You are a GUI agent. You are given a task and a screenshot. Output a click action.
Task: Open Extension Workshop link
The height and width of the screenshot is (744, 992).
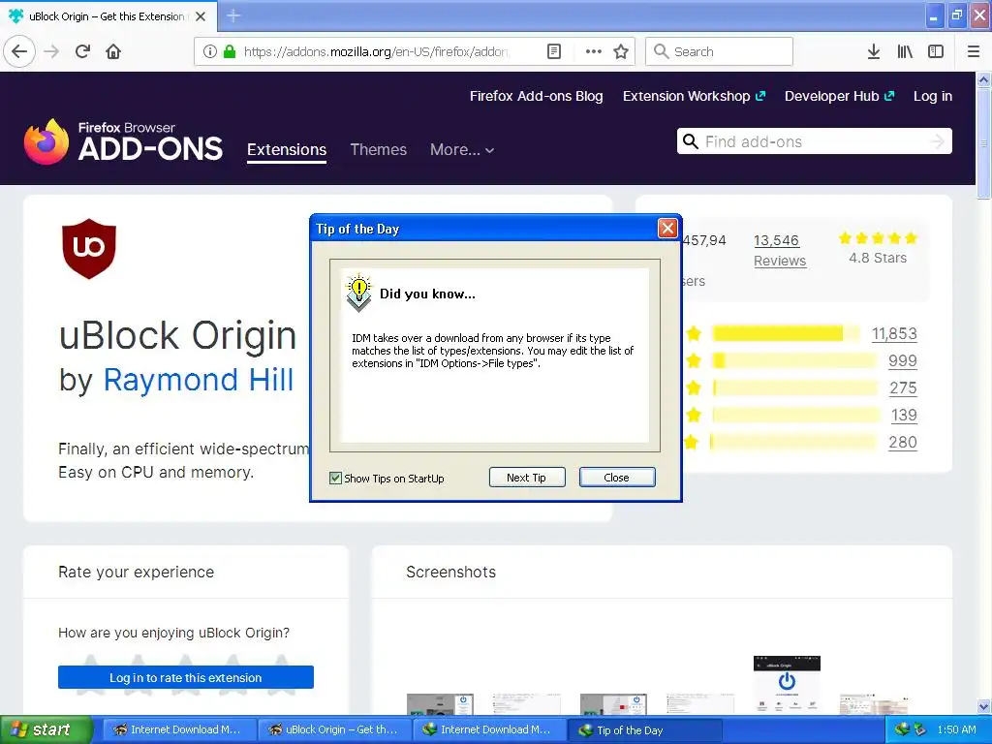[694, 96]
